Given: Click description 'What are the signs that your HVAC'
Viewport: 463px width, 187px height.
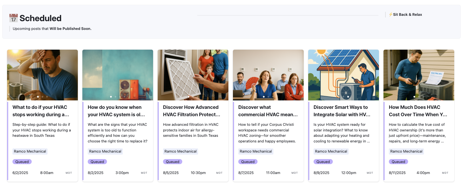Looking at the screenshot, I should 118,133.
